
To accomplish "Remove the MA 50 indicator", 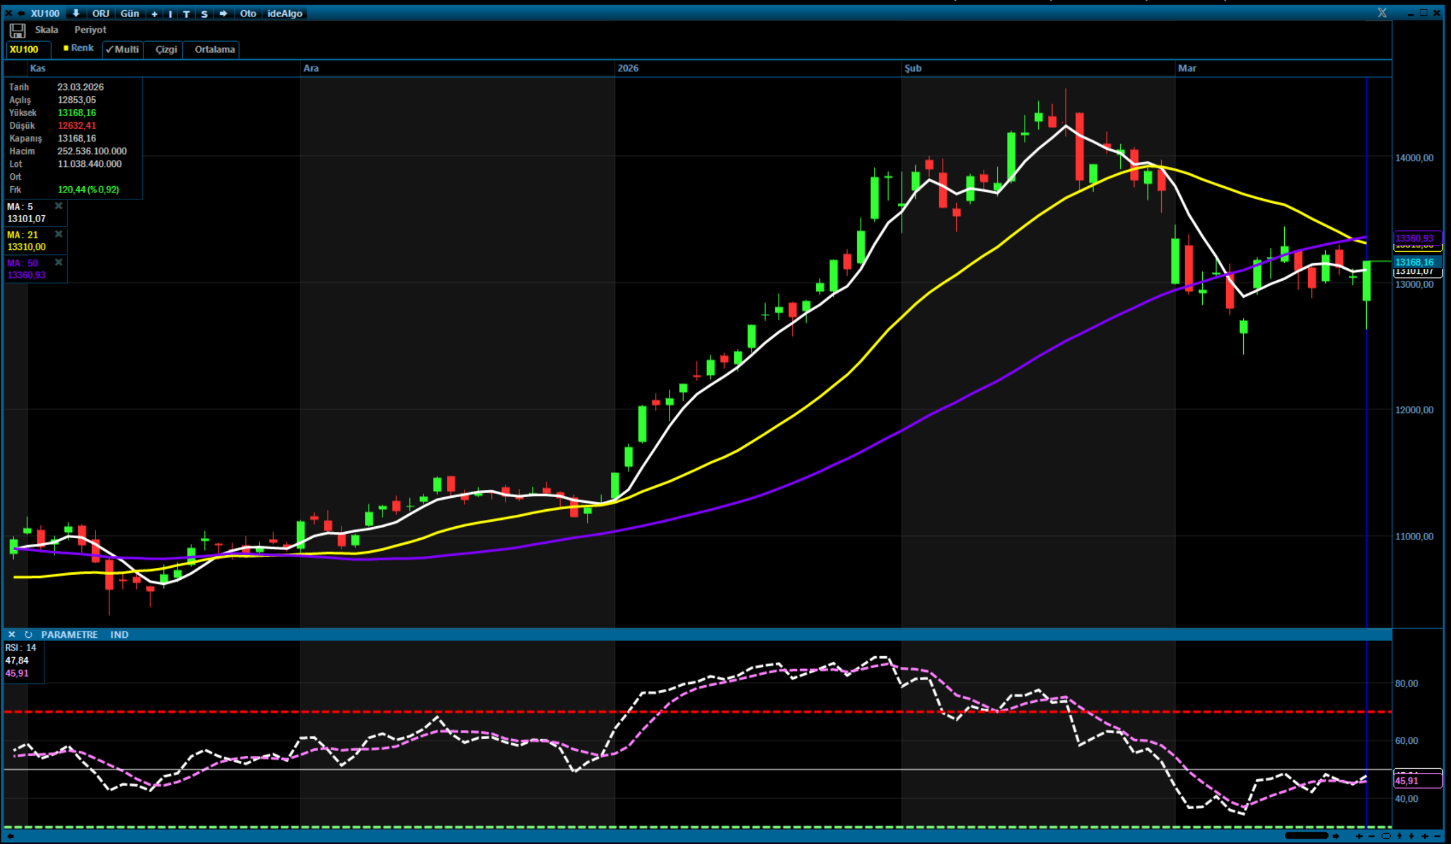I will point(58,263).
